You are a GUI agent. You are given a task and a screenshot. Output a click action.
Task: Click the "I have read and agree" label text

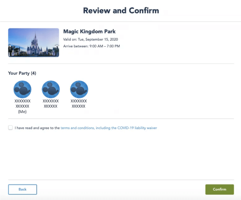(37, 128)
